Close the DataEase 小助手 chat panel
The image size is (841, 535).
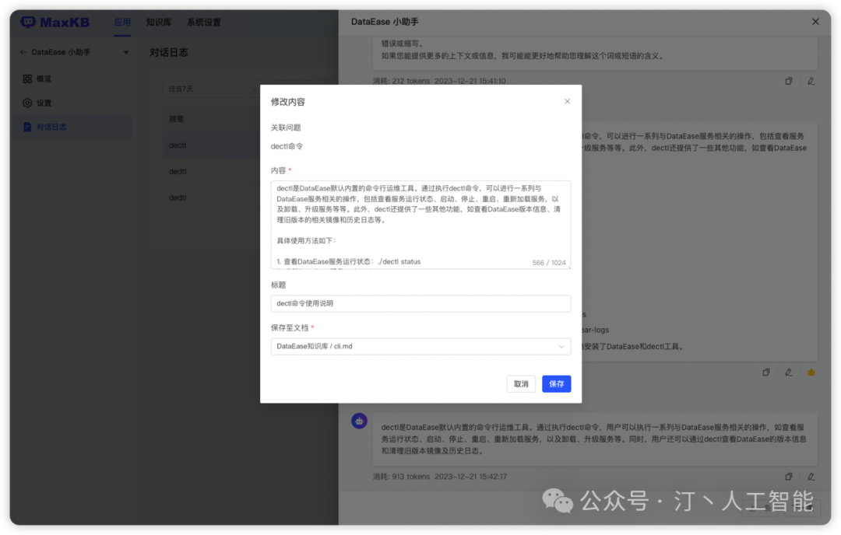[x=815, y=22]
